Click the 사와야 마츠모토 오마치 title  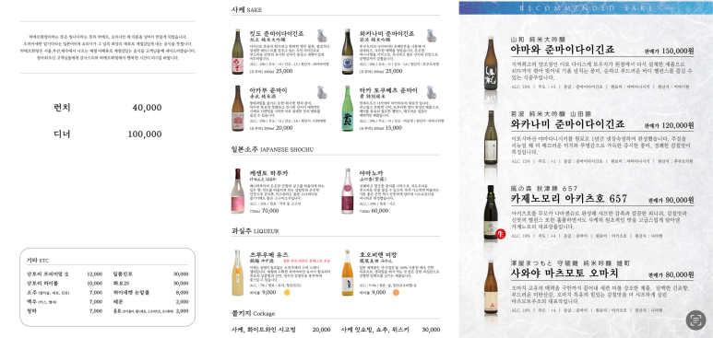point(564,274)
